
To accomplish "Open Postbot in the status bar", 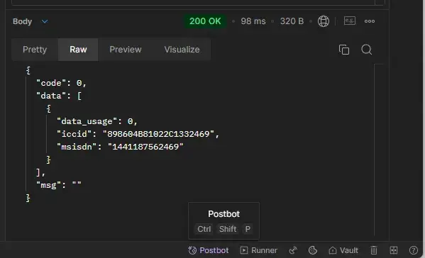I will (209, 250).
